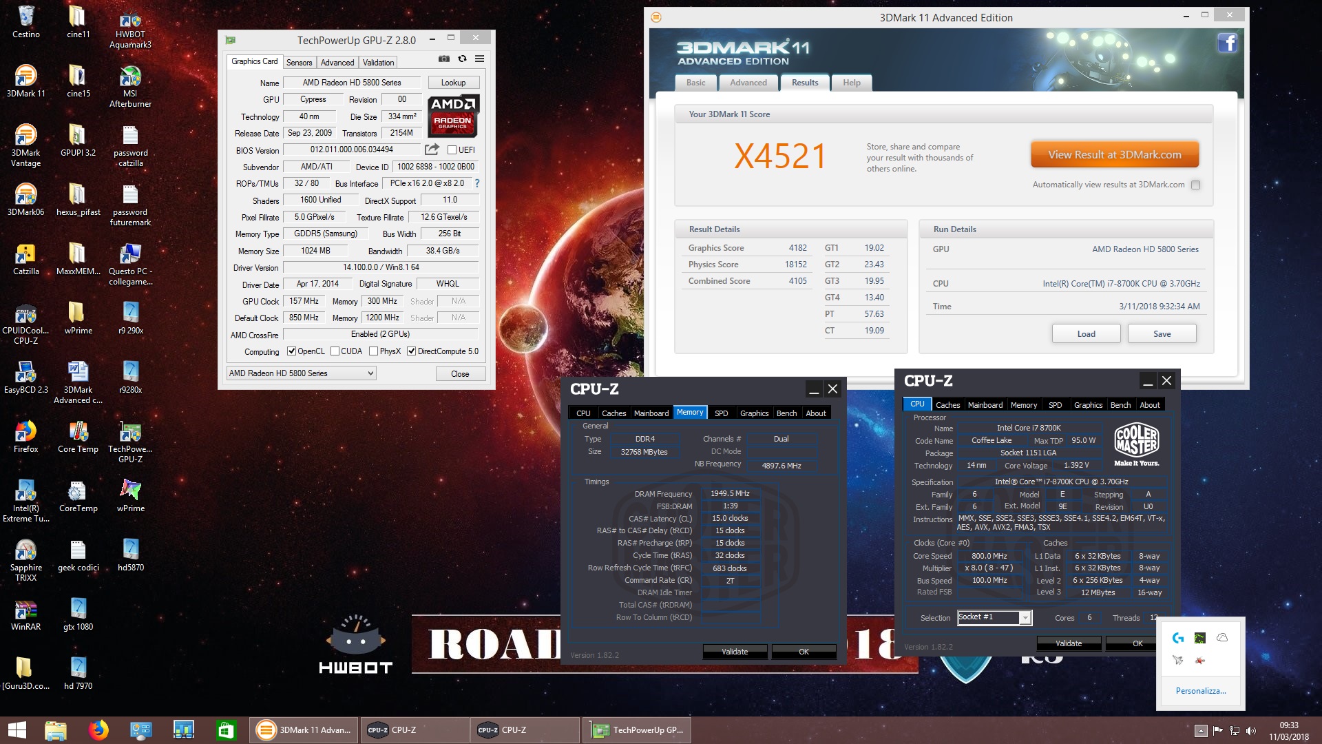Toggle the OpenCL checkbox
1322x744 pixels.
tap(291, 351)
